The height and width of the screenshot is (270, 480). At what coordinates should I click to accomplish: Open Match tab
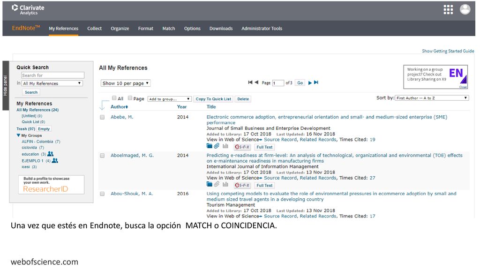[x=169, y=29]
